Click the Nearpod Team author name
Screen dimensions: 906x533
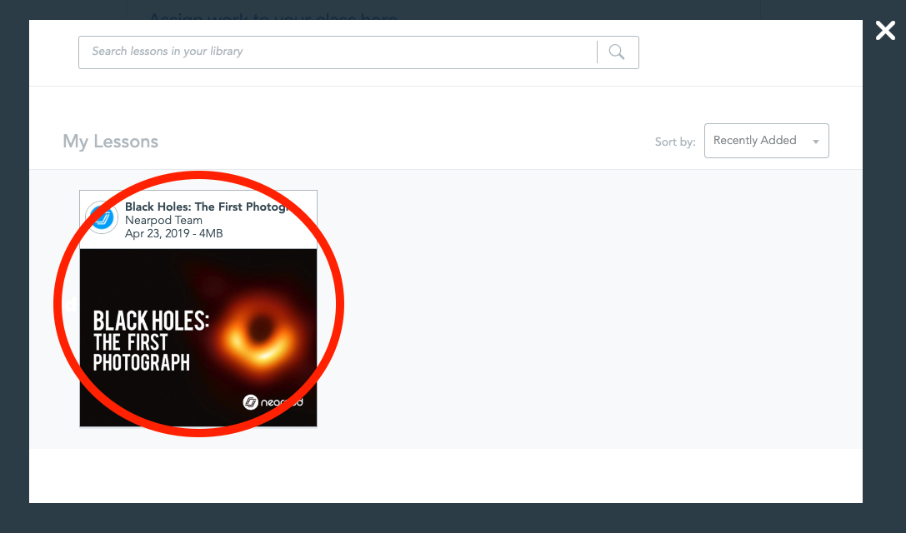pyautogui.click(x=163, y=221)
